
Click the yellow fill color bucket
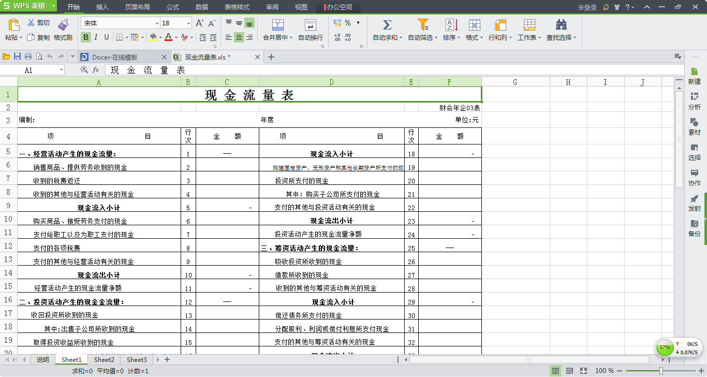click(153, 37)
